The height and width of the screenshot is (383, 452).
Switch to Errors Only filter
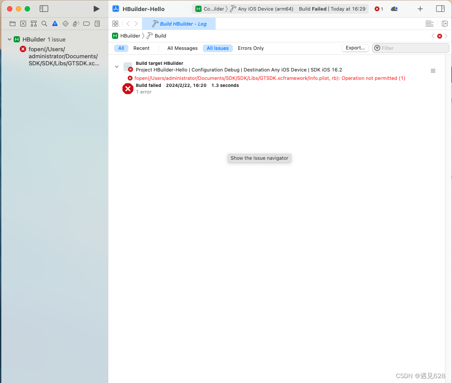[250, 48]
